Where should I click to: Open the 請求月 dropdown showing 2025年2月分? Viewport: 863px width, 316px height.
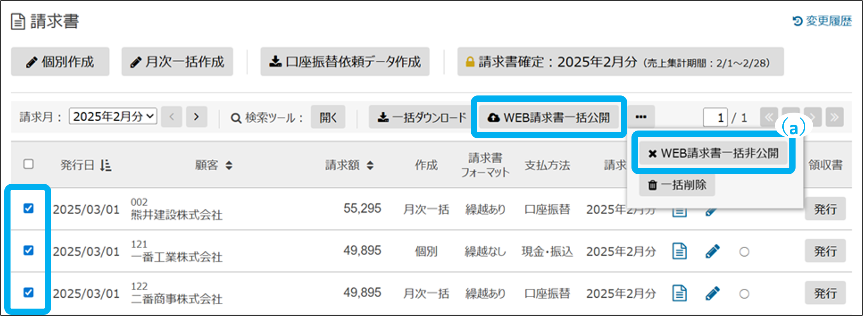tap(113, 117)
